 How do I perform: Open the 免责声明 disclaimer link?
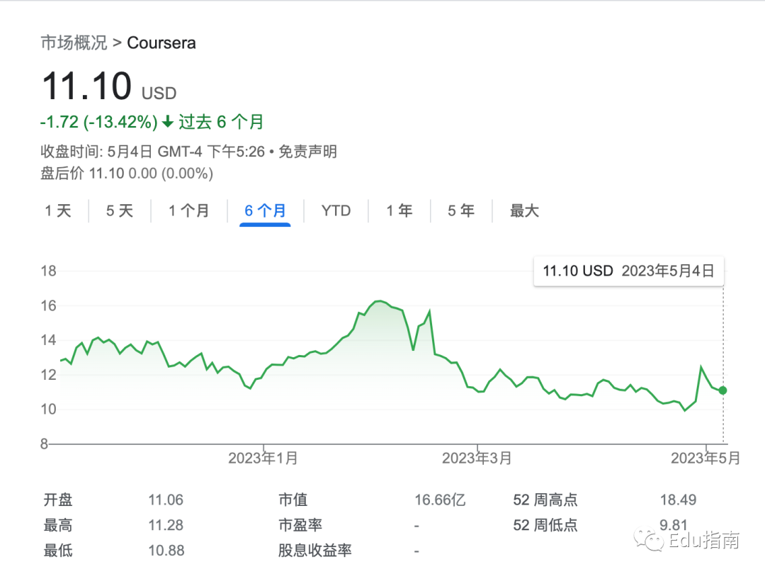coord(307,151)
